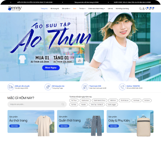161x144 pixels.
Task: Open the wishlist heart icon
Action: pyautogui.click(x=147, y=8)
